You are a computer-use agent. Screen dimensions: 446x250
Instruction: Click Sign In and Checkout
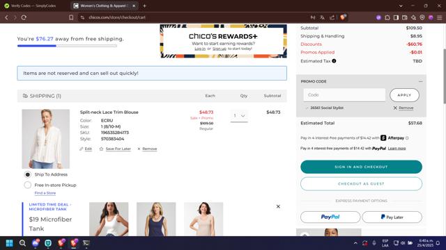[x=361, y=167]
